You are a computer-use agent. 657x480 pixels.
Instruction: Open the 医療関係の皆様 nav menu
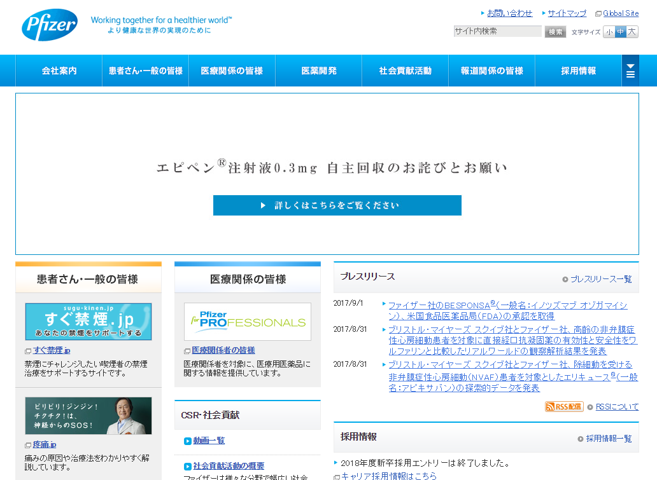click(x=232, y=71)
